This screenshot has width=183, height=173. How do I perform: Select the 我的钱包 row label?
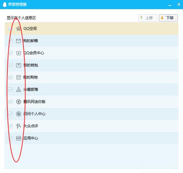point(31,65)
